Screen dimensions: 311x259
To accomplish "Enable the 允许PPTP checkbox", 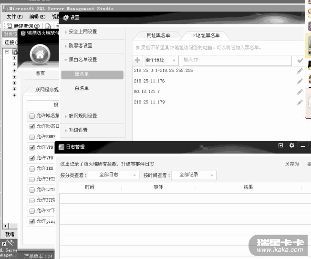I will 32,179.
